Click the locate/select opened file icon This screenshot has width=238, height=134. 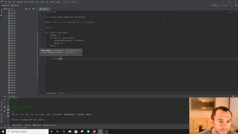26,9
